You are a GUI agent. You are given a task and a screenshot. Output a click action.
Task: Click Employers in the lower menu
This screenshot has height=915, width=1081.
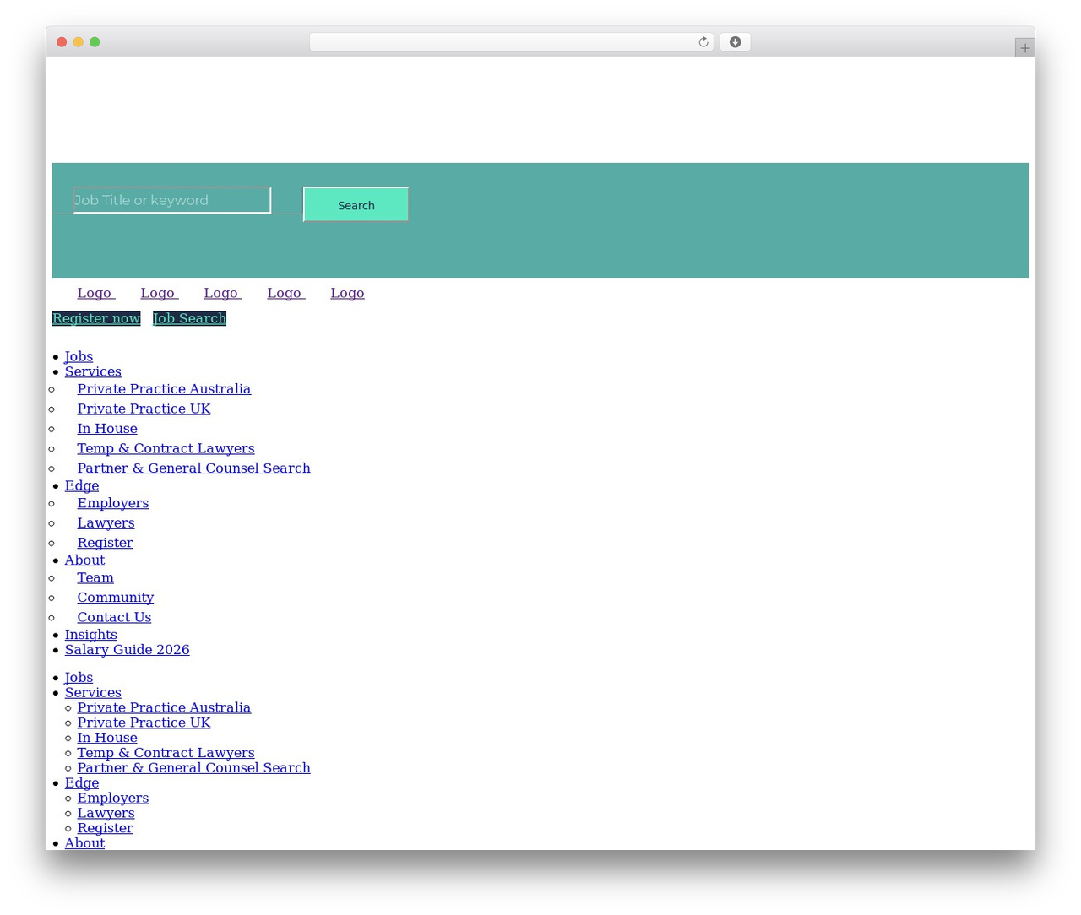pos(113,798)
